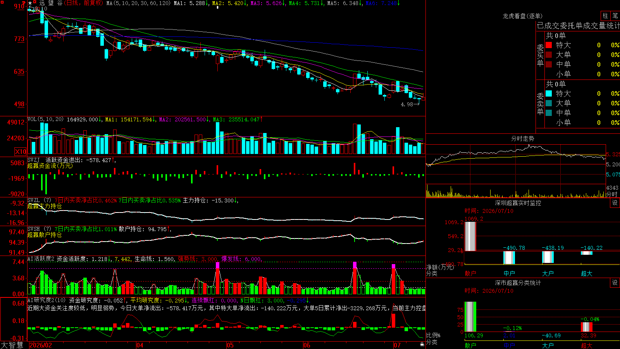Screen dimensions: 620x349
Task: Click the teal 大单 sell order swatch
Action: point(549,103)
